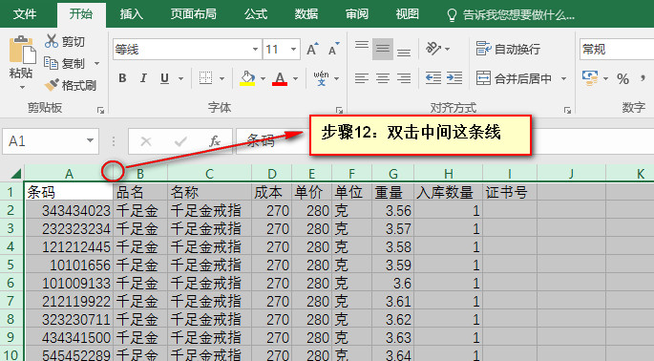
Task: Decrease indent
Action: [433, 78]
